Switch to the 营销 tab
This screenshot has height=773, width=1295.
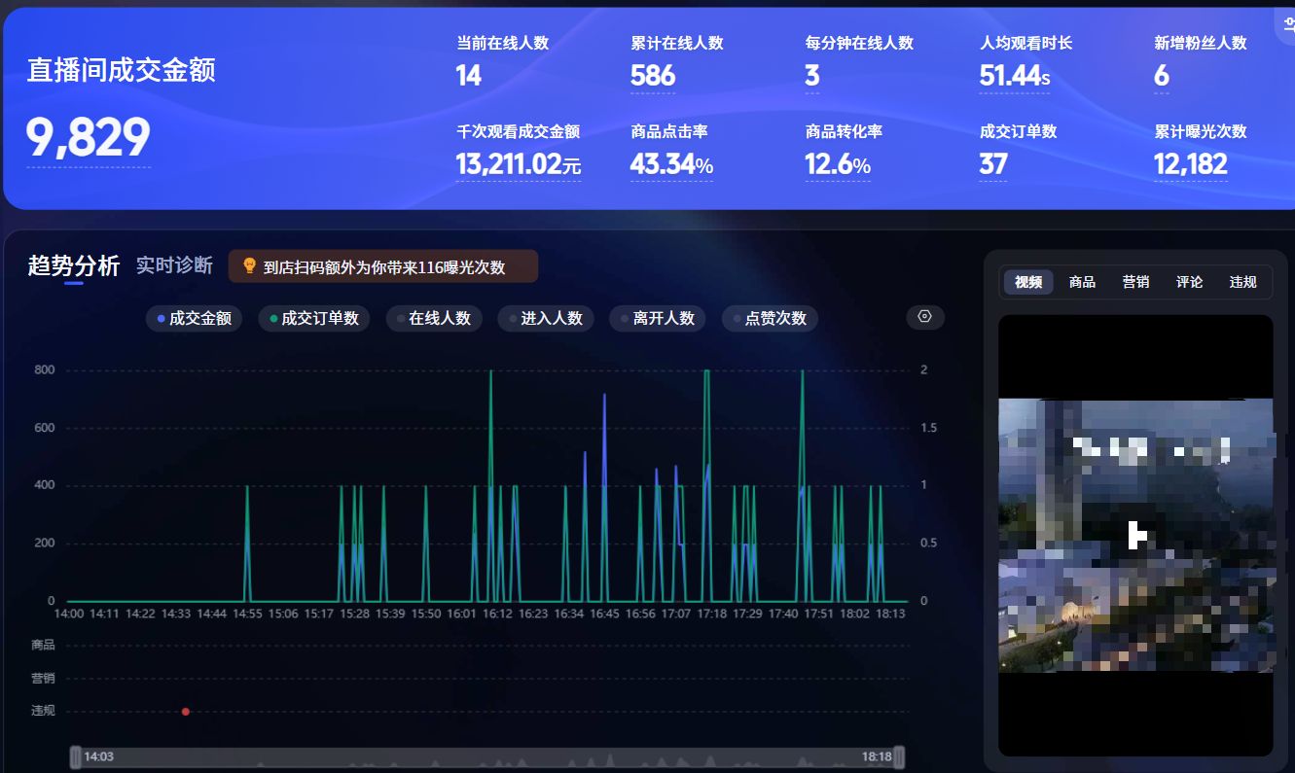[x=1135, y=282]
